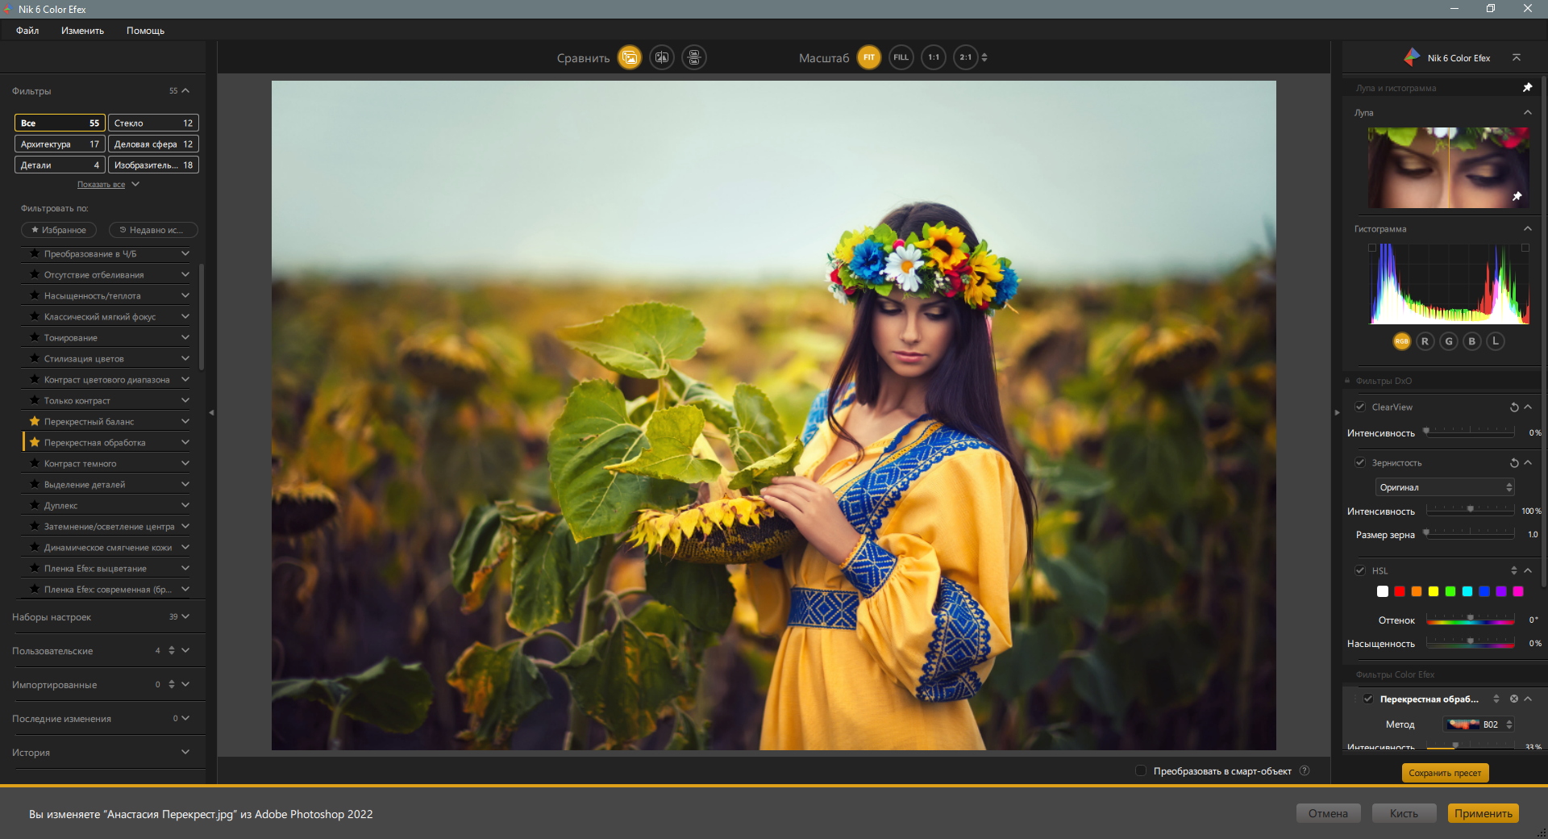Set zoom to FIT

coord(869,57)
